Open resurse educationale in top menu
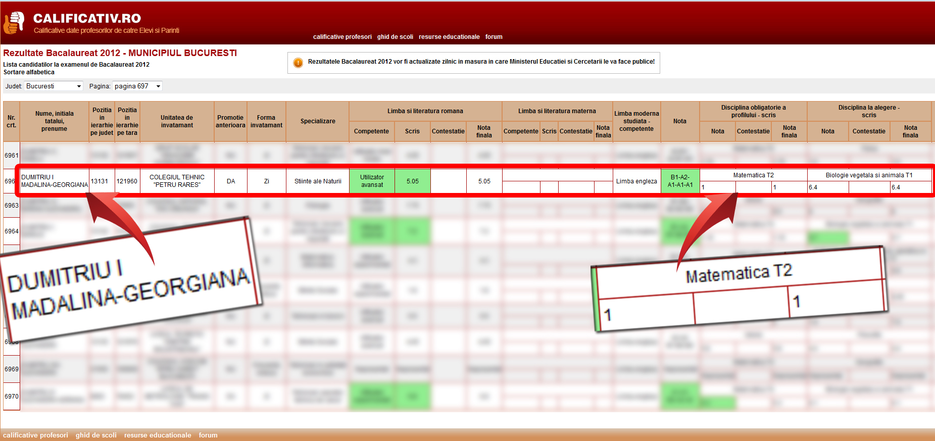The image size is (935, 441). [449, 37]
